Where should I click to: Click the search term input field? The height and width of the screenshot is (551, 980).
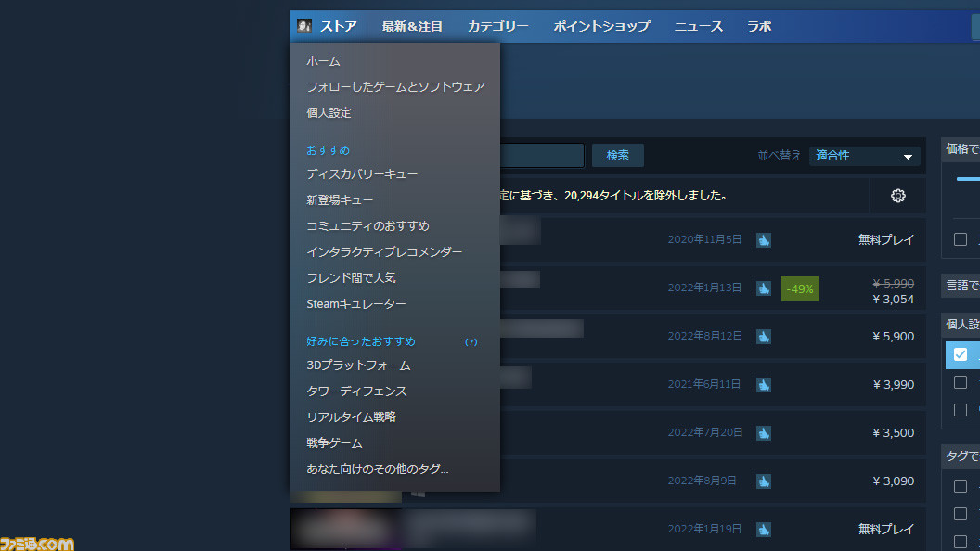pyautogui.click(x=542, y=156)
